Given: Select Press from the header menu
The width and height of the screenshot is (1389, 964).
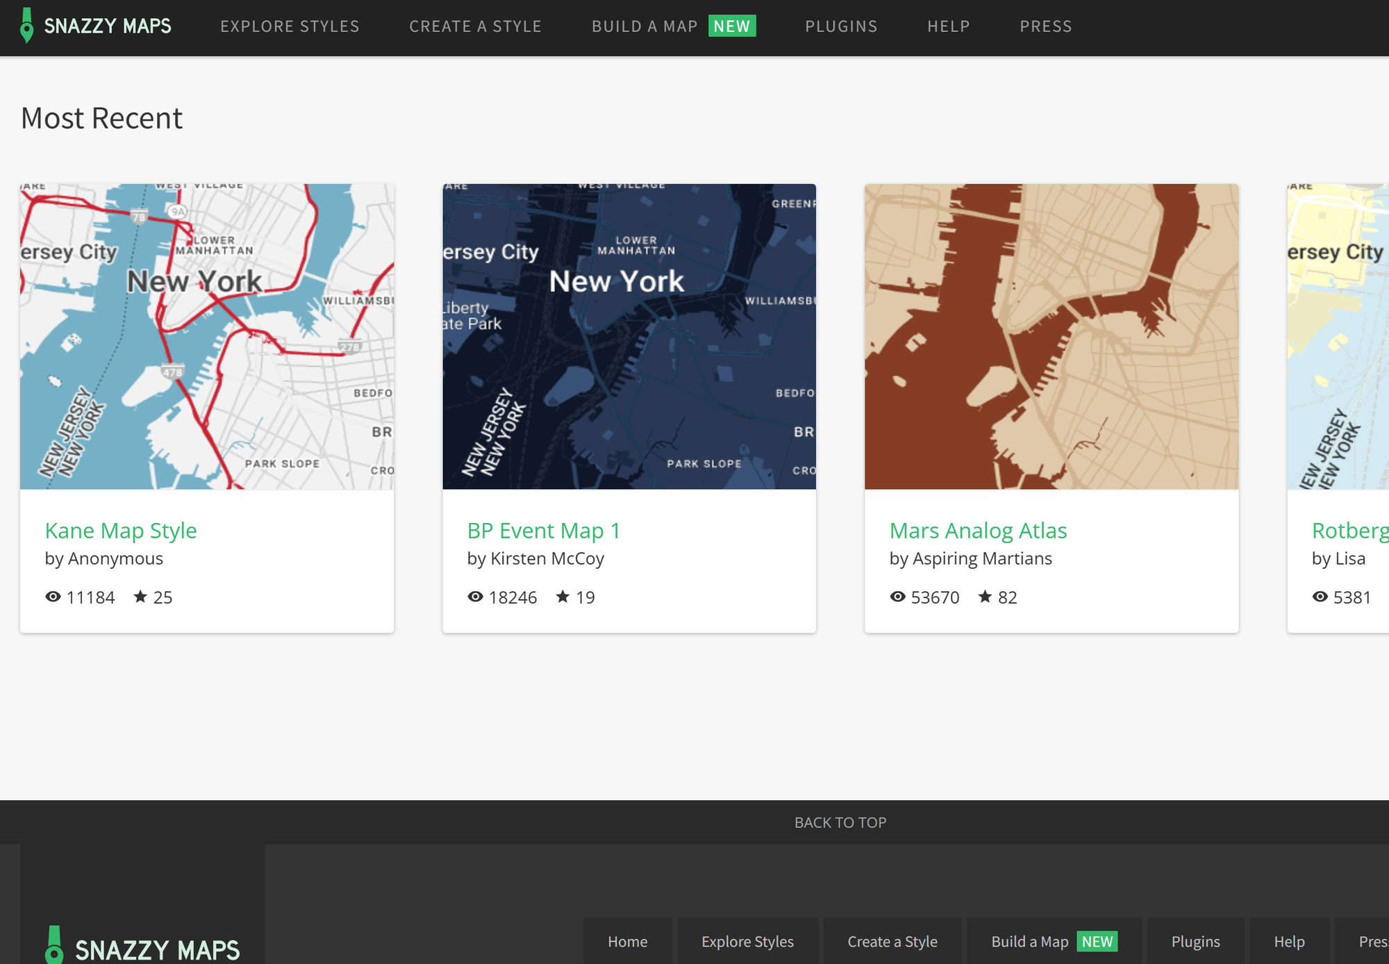Looking at the screenshot, I should tap(1045, 26).
